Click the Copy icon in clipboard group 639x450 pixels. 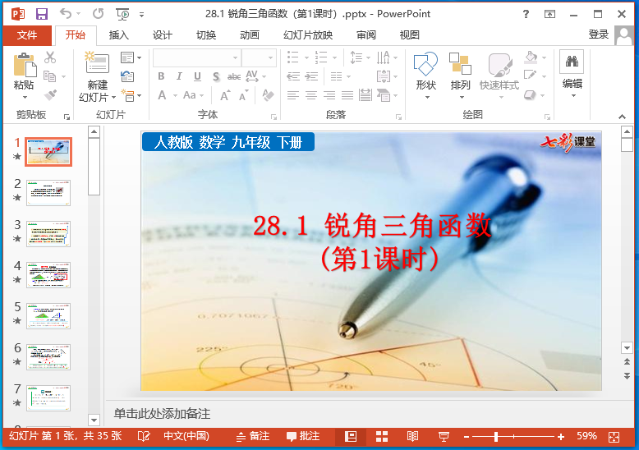pyautogui.click(x=50, y=76)
